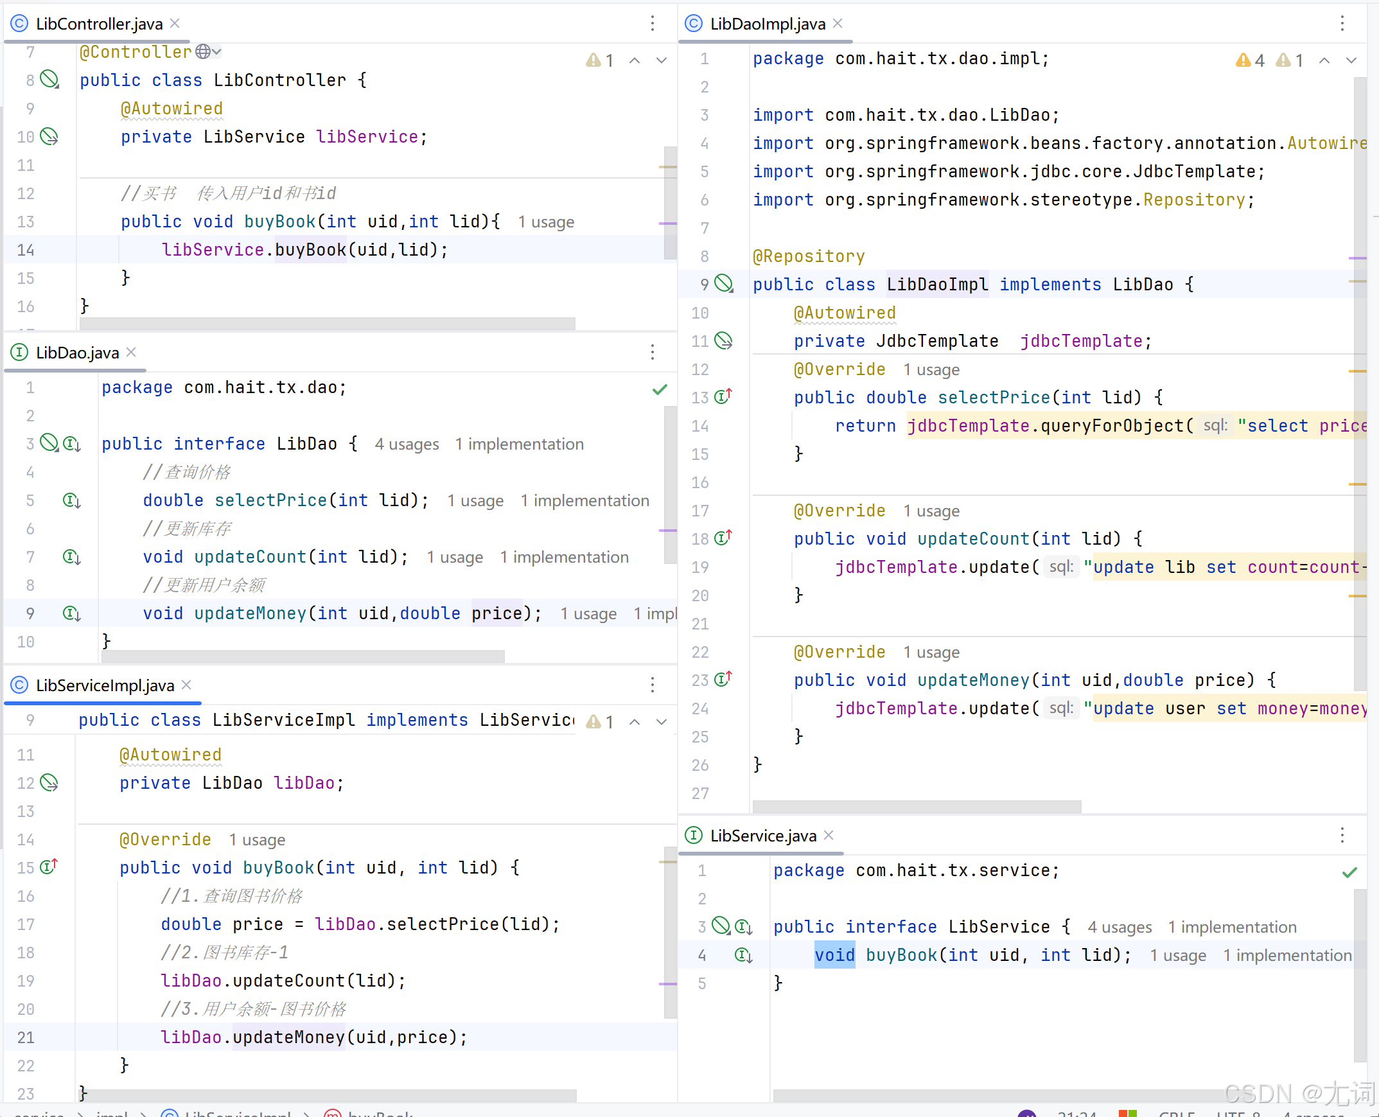1379x1117 pixels.
Task: Click the green inspection checkmark in LibDao.java
Action: point(660,389)
